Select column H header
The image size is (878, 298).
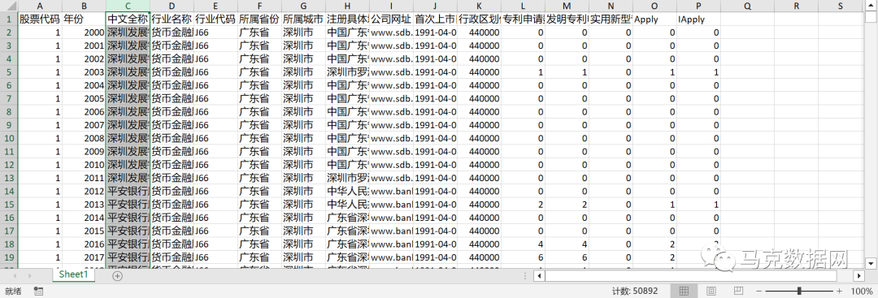[347, 6]
